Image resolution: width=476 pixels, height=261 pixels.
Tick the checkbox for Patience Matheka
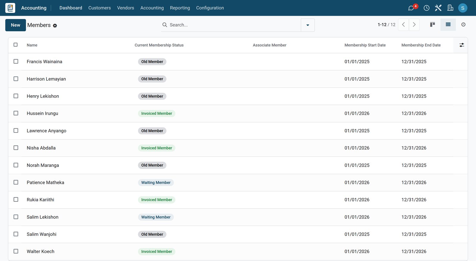pyautogui.click(x=16, y=182)
